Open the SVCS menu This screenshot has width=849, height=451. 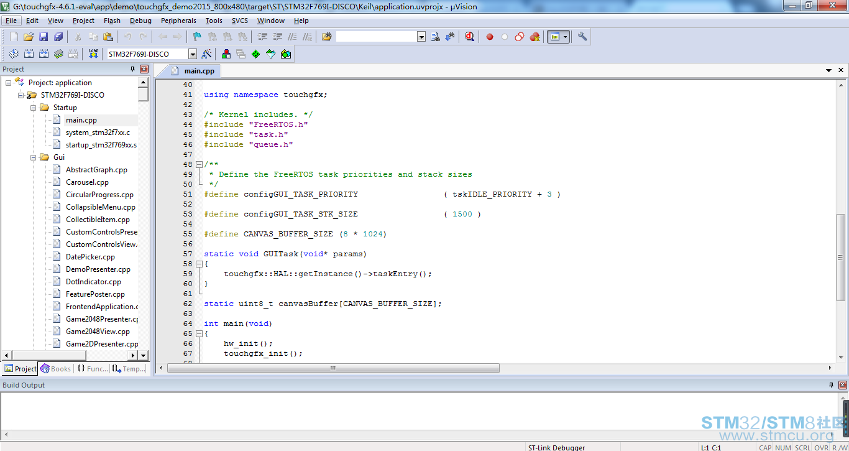click(x=240, y=21)
